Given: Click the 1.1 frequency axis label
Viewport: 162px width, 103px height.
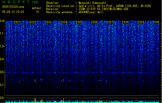Looking at the screenshot, I should click(x=2, y=33).
